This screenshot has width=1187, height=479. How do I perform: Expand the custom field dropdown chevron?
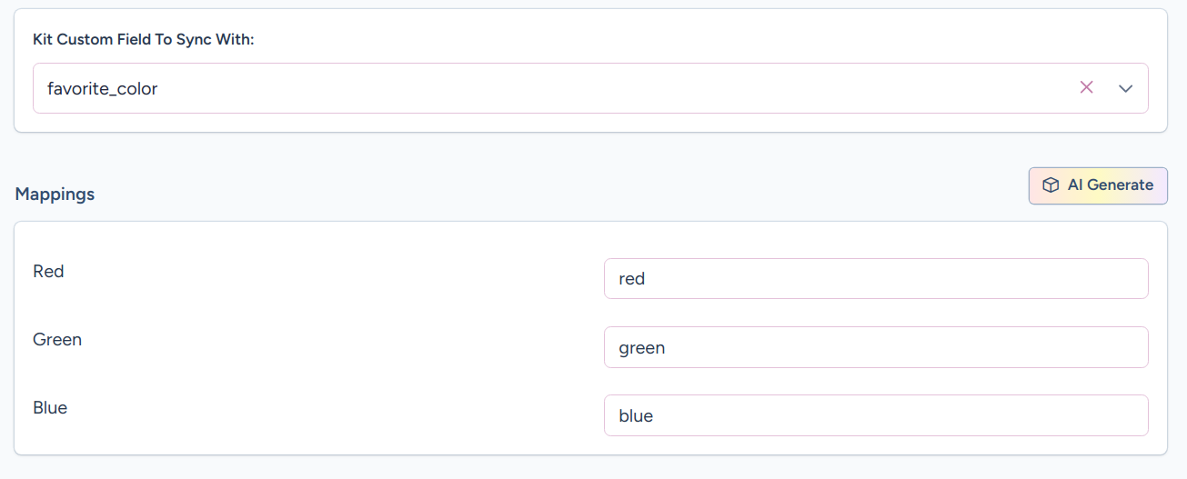point(1125,88)
